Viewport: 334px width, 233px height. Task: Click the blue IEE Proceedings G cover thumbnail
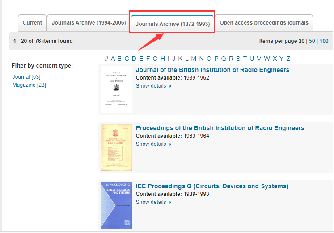[116, 206]
